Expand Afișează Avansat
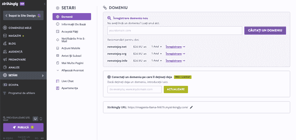Screen dimensions: 296x140 coord(73,70)
